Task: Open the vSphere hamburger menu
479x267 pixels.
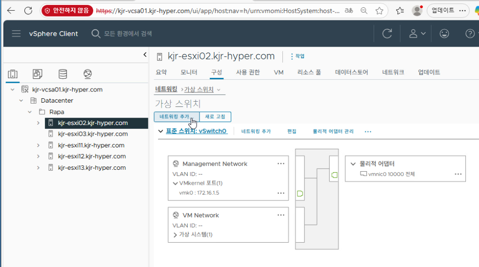Action: coord(16,34)
